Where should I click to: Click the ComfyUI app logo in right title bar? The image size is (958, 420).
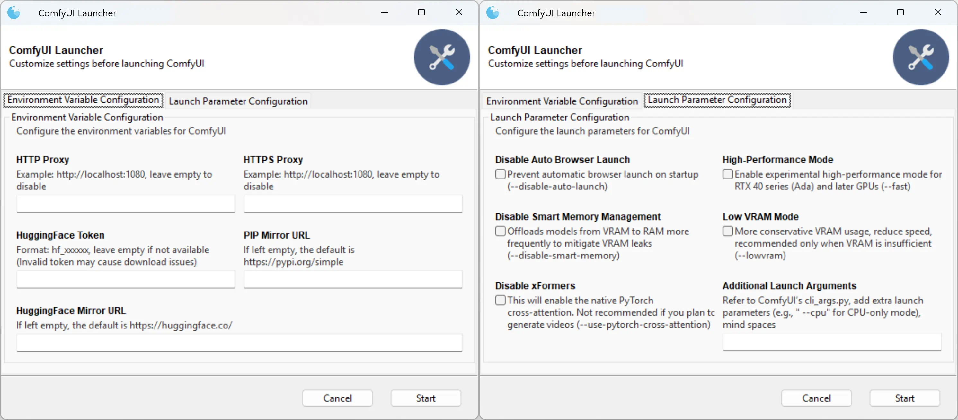493,13
